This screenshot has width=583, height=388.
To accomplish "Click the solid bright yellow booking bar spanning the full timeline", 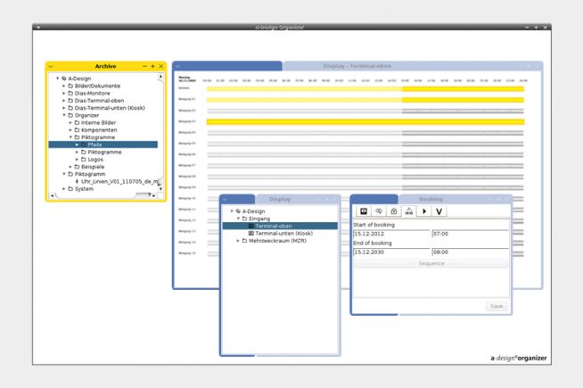I will click(365, 122).
